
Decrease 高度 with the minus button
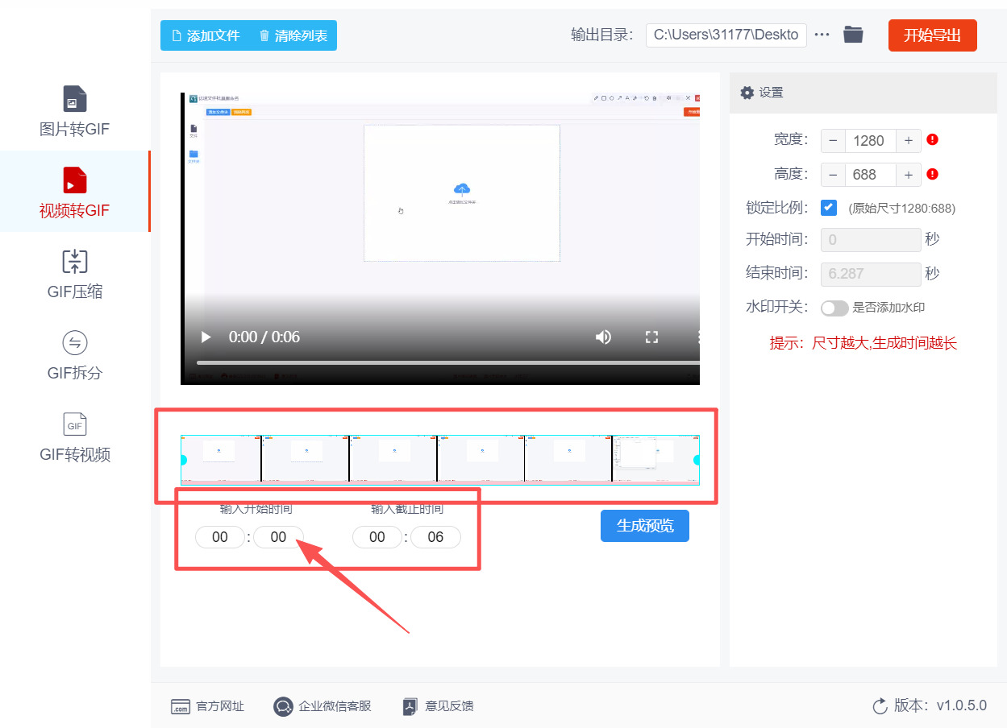pos(833,175)
